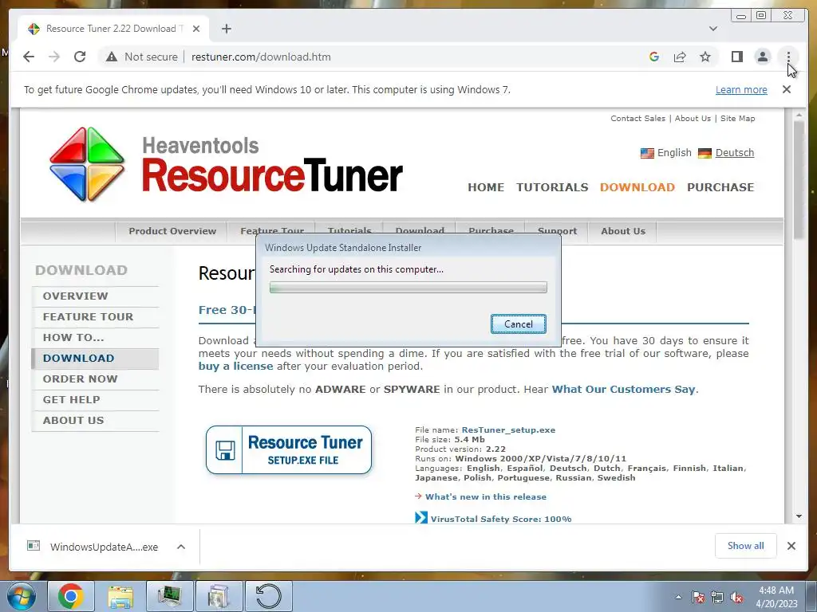The width and height of the screenshot is (817, 612).
Task: Open the Chrome three-dot menu
Action: 789,57
